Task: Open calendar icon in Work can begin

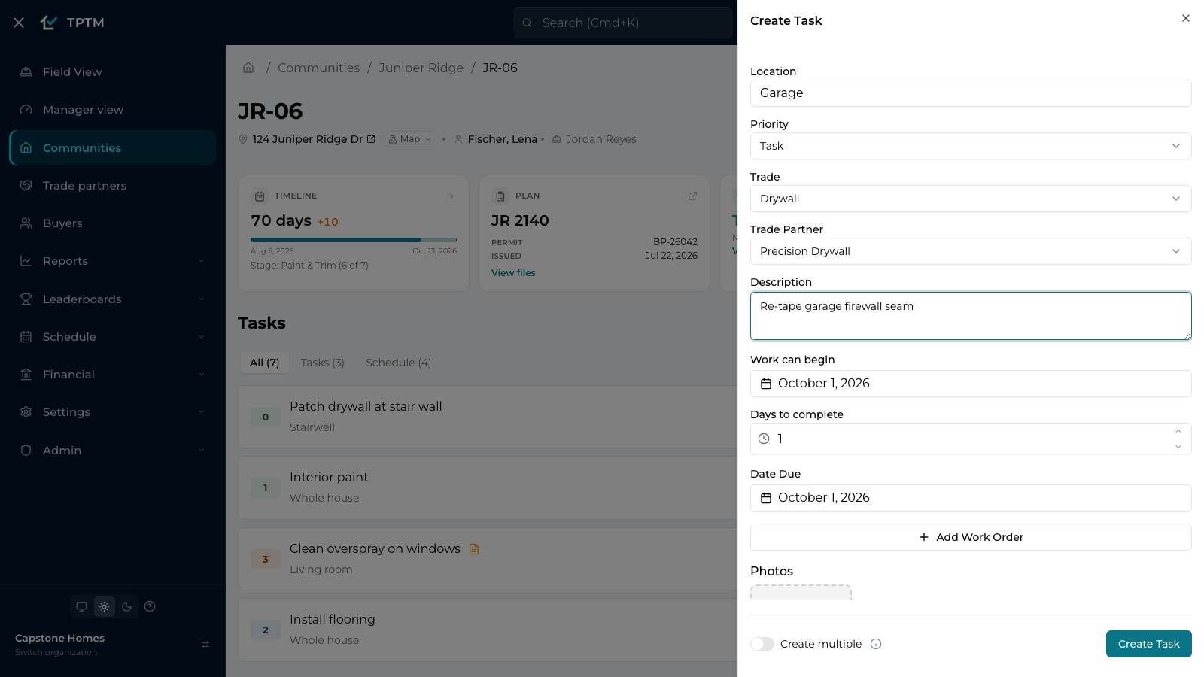Action: click(x=766, y=384)
